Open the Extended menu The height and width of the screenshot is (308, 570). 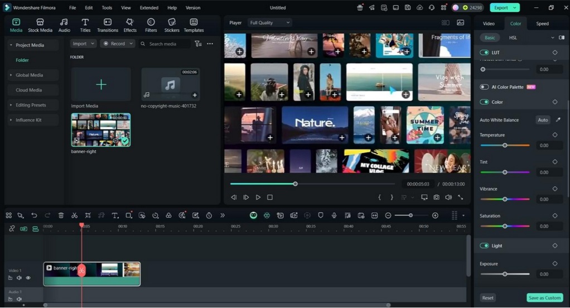[149, 8]
